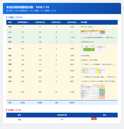Click the 湘潭 note starting with 1、3个样机
The image size is (124, 129).
point(99,64)
